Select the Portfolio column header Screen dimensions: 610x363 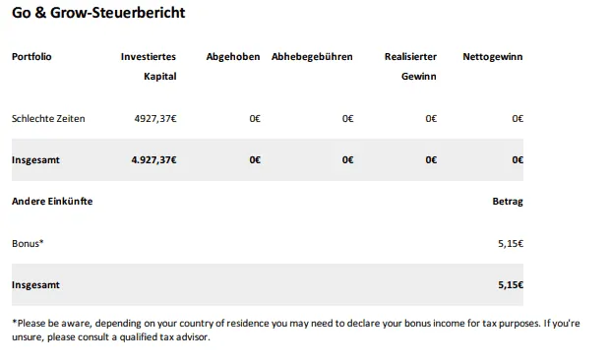tap(31, 57)
